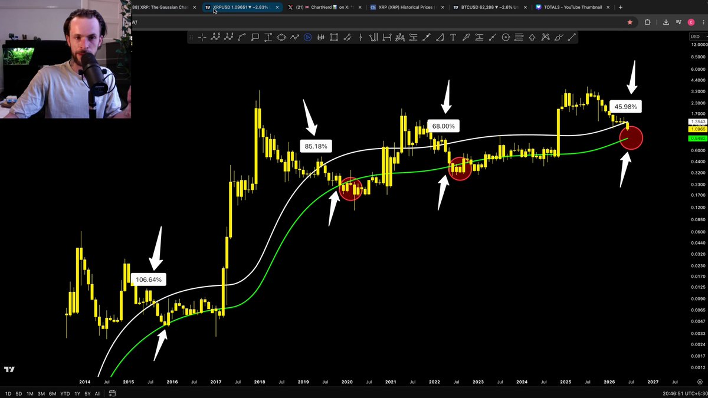Select the circle-with-dot tool in drawing toolbar
Viewport: 708px width, 398px height.
(506, 37)
